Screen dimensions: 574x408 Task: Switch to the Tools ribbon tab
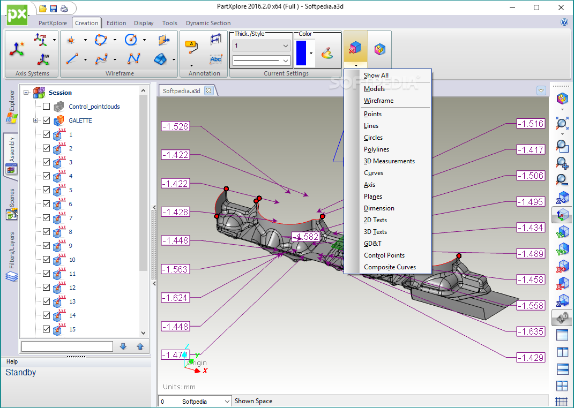[x=169, y=23]
